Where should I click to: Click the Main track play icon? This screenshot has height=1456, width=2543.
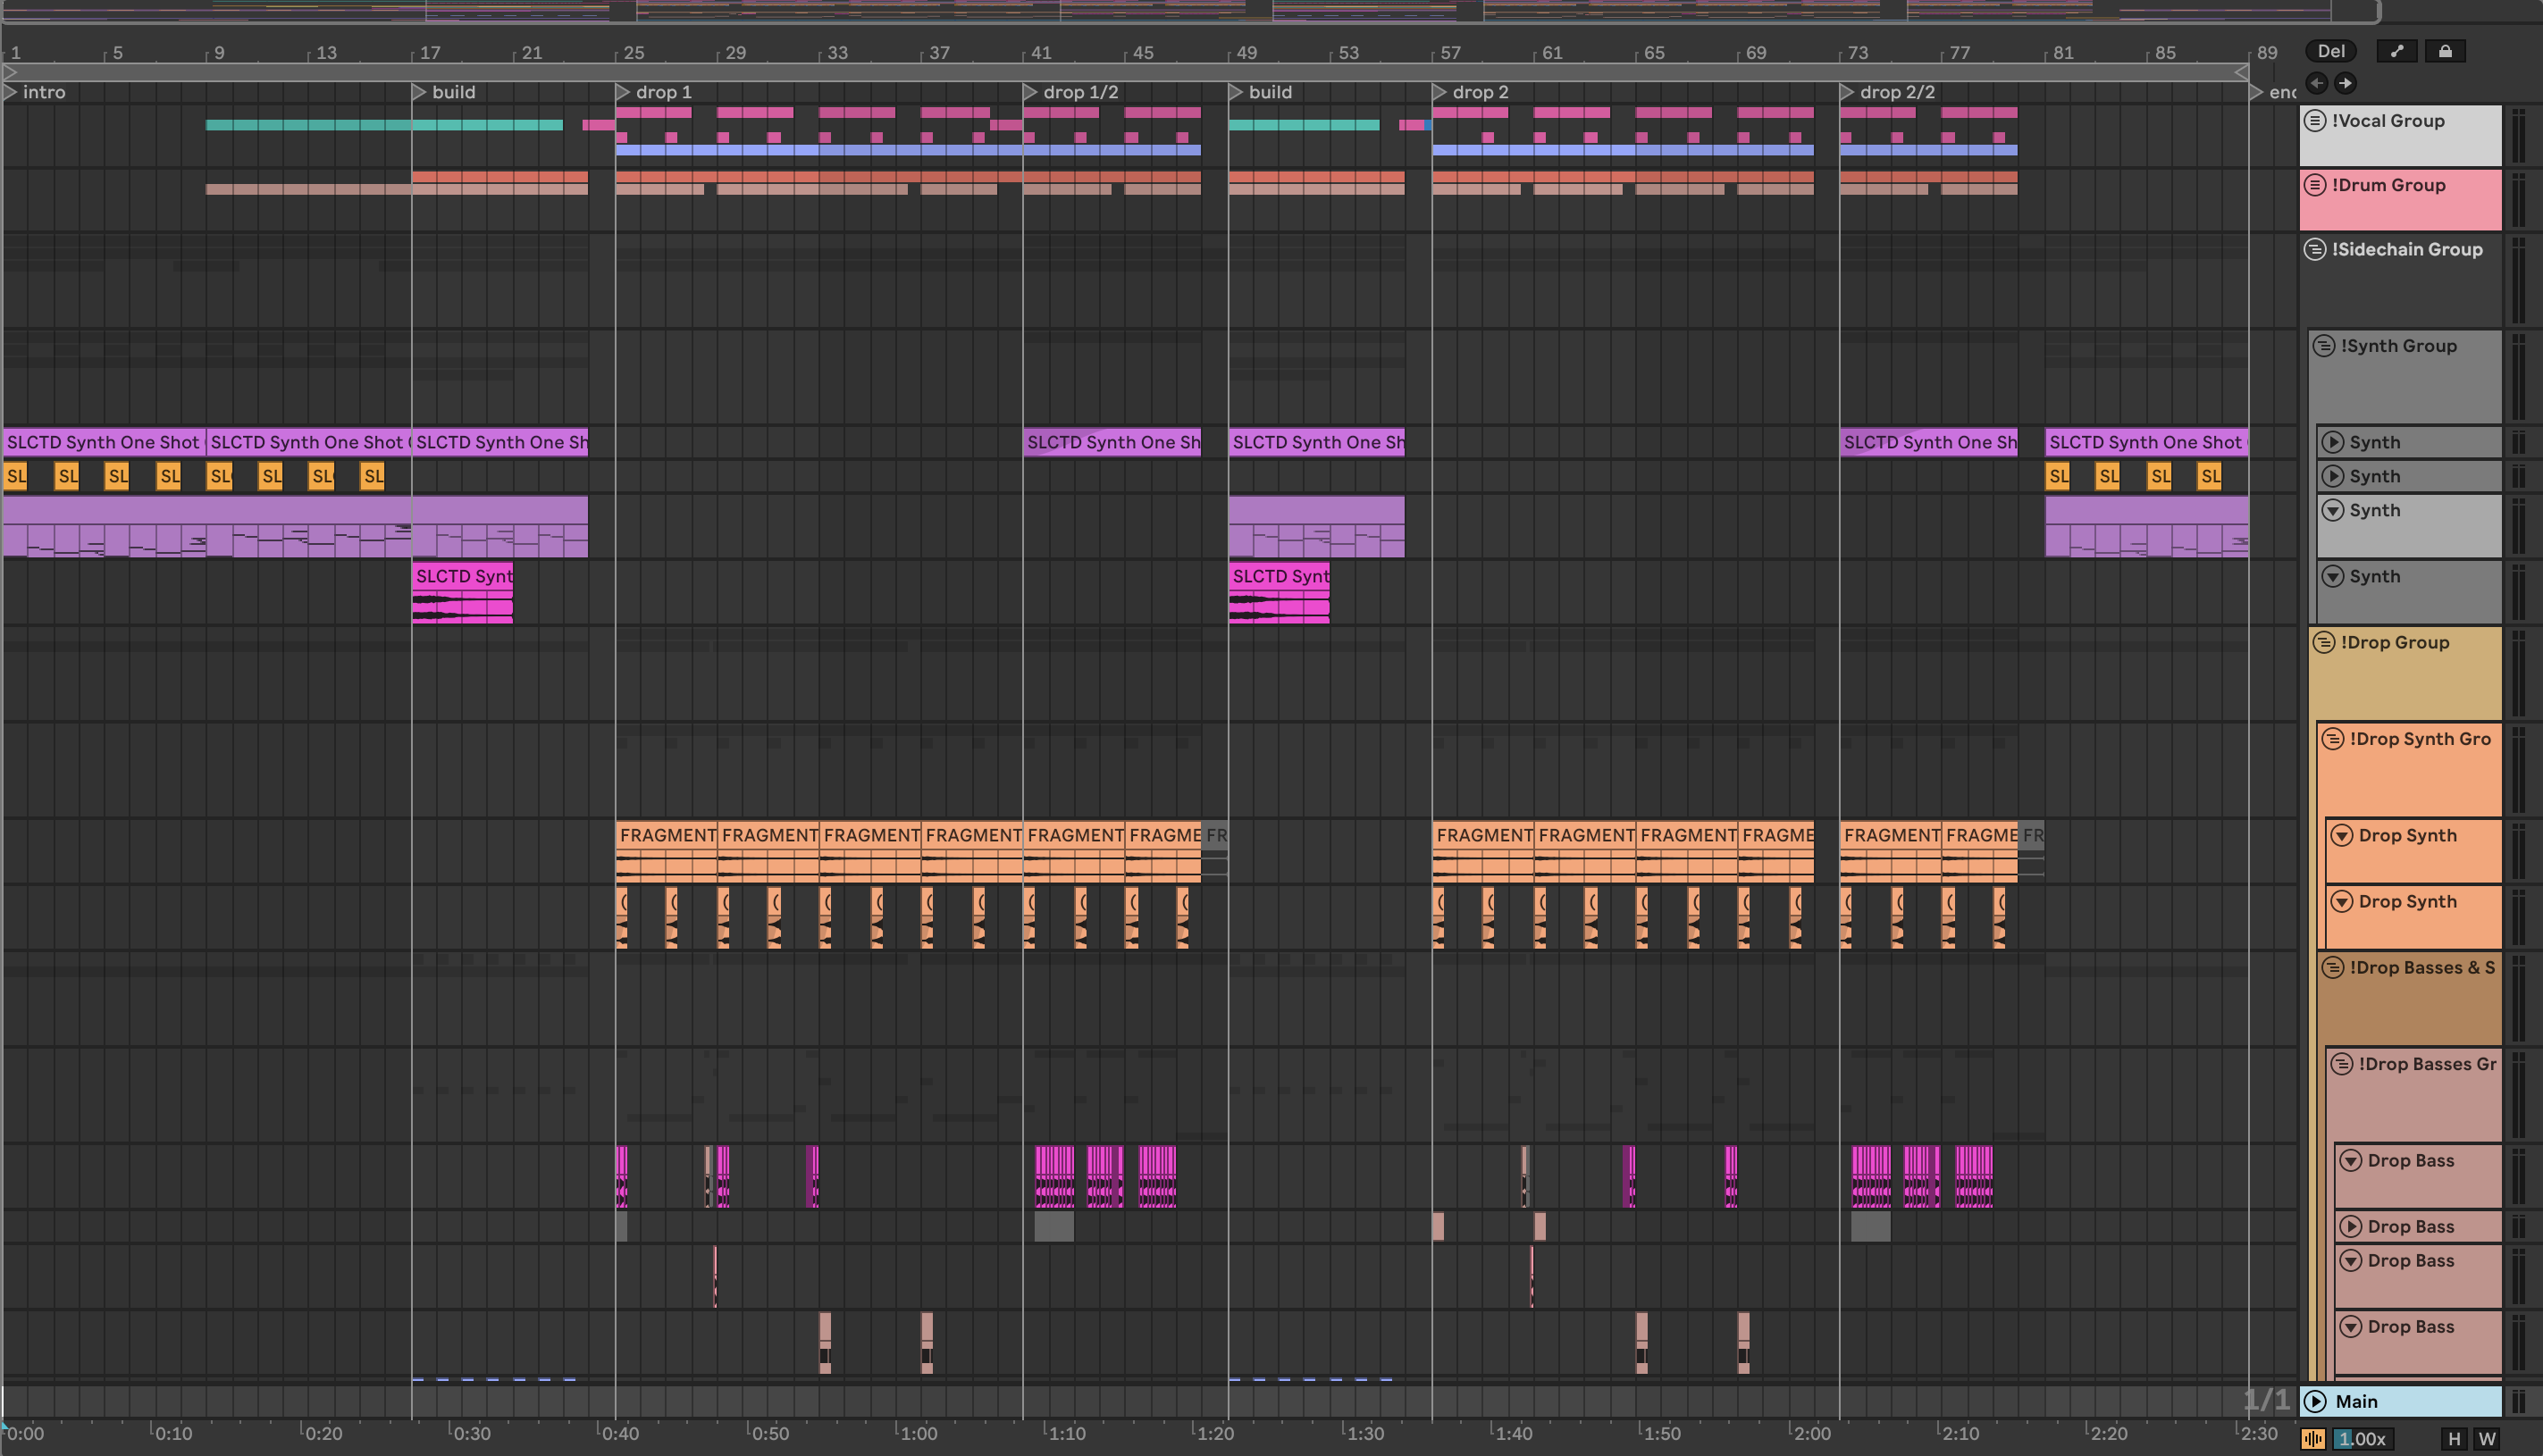2315,1401
